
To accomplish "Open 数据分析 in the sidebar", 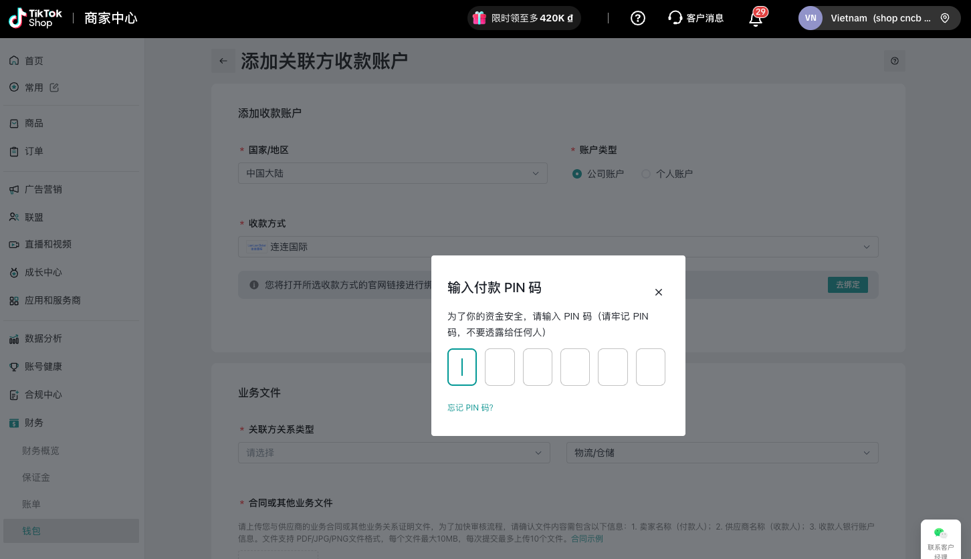I will pos(43,338).
